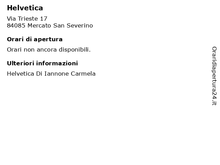Click the word apertura in the bold heading
Image resolution: width=220 pixels, height=165 pixels.
click(x=48, y=40)
